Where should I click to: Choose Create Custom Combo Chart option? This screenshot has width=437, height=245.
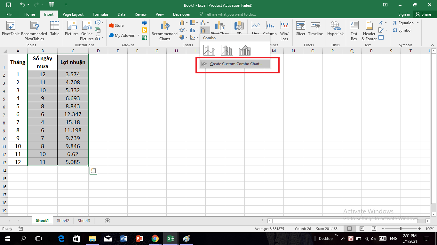click(235, 64)
